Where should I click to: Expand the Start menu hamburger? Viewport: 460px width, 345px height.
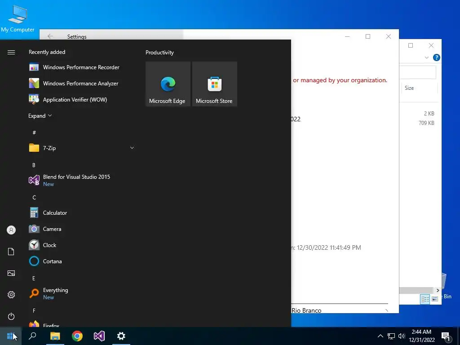[x=11, y=52]
